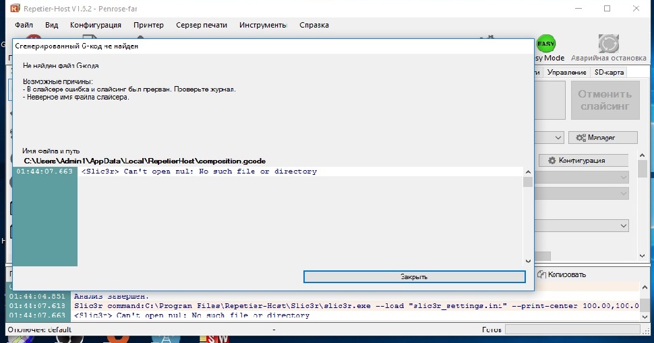Close the dialog with Закрыть button
Viewport: 654px width, 343px height.
(414, 277)
